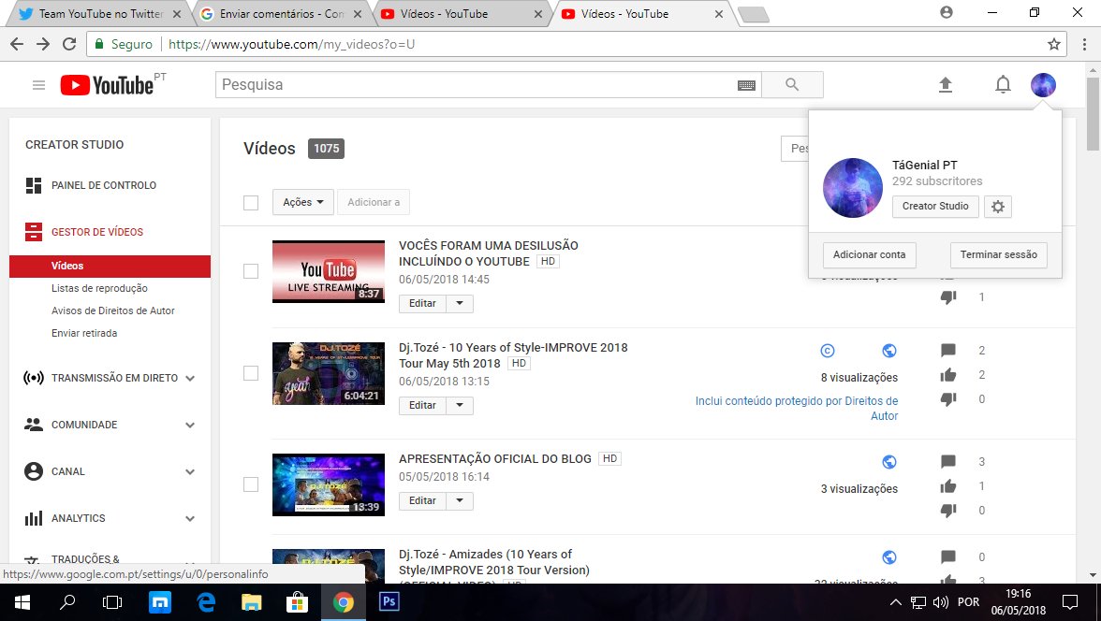Click Editar for VOCÊS FORAM UMA DESILUSÃO video
This screenshot has width=1101, height=621.
(x=423, y=304)
